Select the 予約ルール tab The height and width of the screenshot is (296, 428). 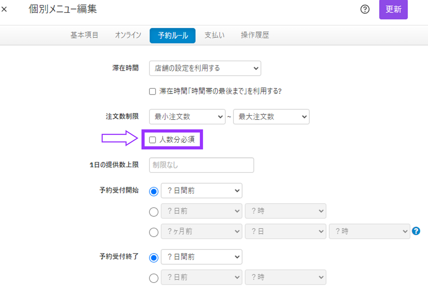172,35
